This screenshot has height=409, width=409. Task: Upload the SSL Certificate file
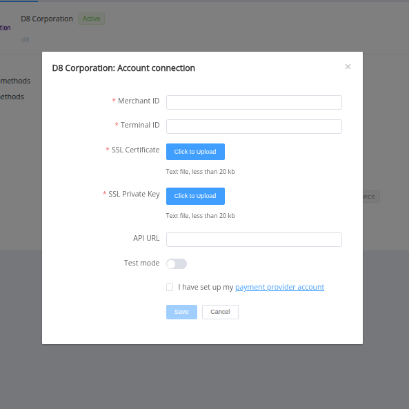pos(195,152)
